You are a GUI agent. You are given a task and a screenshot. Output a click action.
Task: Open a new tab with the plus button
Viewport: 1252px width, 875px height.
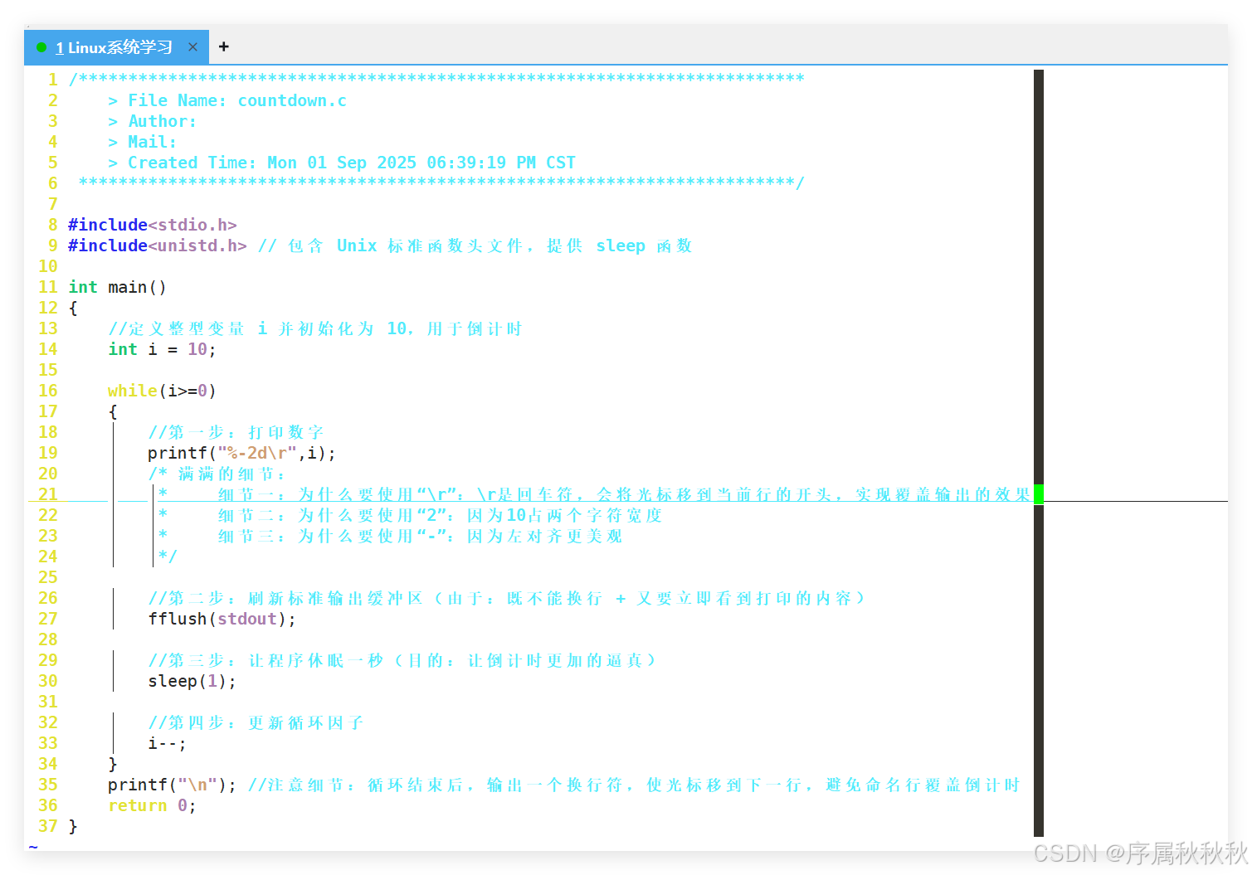tap(223, 47)
